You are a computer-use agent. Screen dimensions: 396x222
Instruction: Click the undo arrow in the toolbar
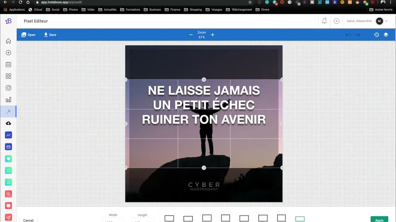point(348,35)
